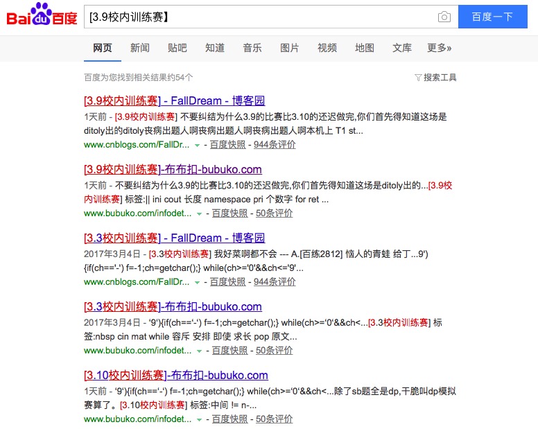Select the 网页 tab
This screenshot has height=429, width=538.
point(103,48)
